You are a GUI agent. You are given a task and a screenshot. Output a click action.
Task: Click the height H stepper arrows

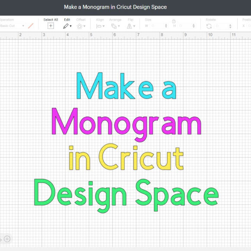194,26
